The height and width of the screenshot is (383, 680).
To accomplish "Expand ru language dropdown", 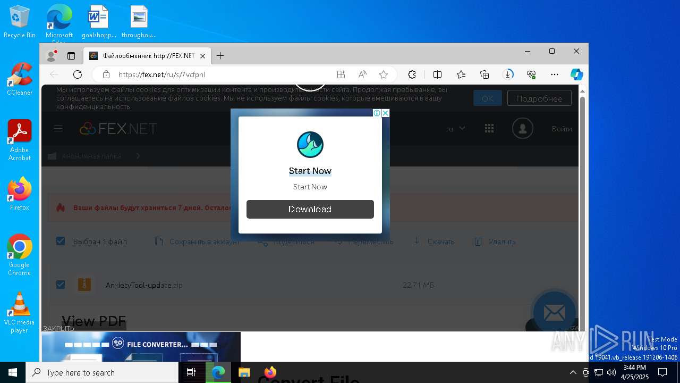I will click(x=455, y=128).
